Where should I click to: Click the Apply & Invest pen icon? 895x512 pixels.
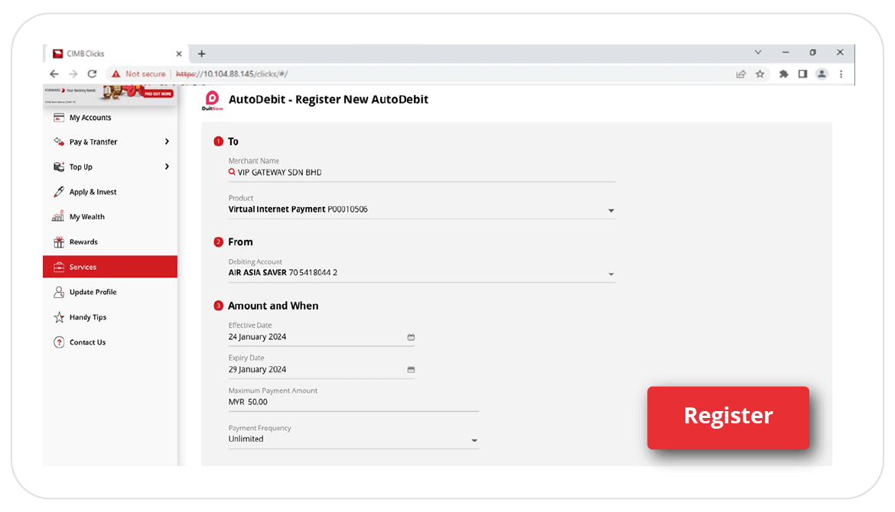58,192
